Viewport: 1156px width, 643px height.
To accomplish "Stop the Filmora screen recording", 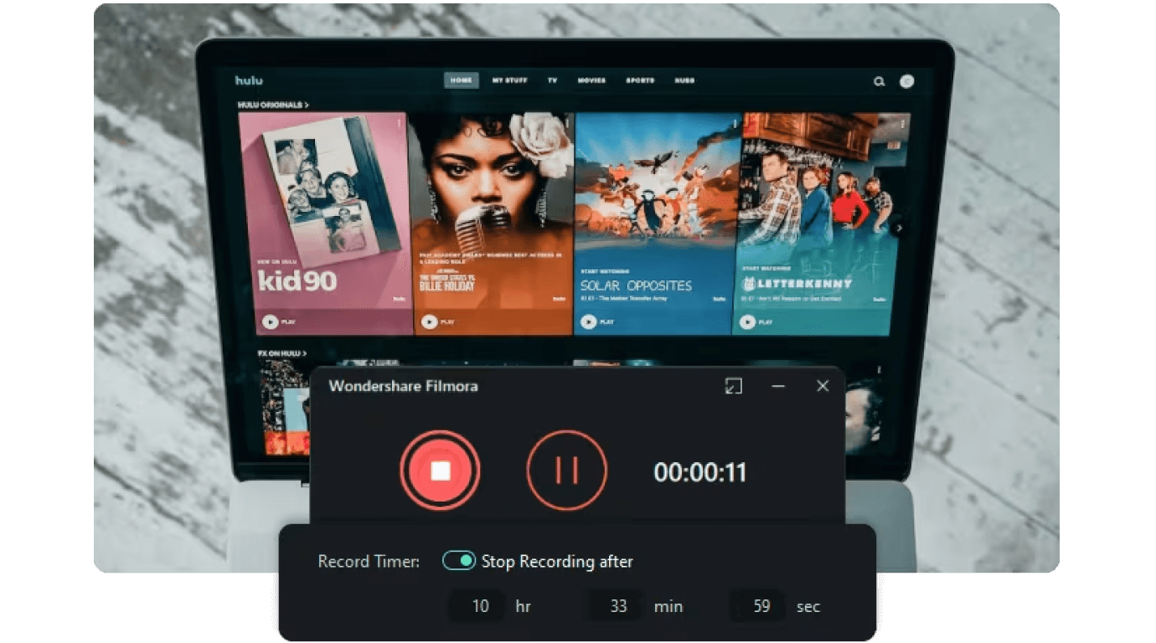I will coord(440,471).
